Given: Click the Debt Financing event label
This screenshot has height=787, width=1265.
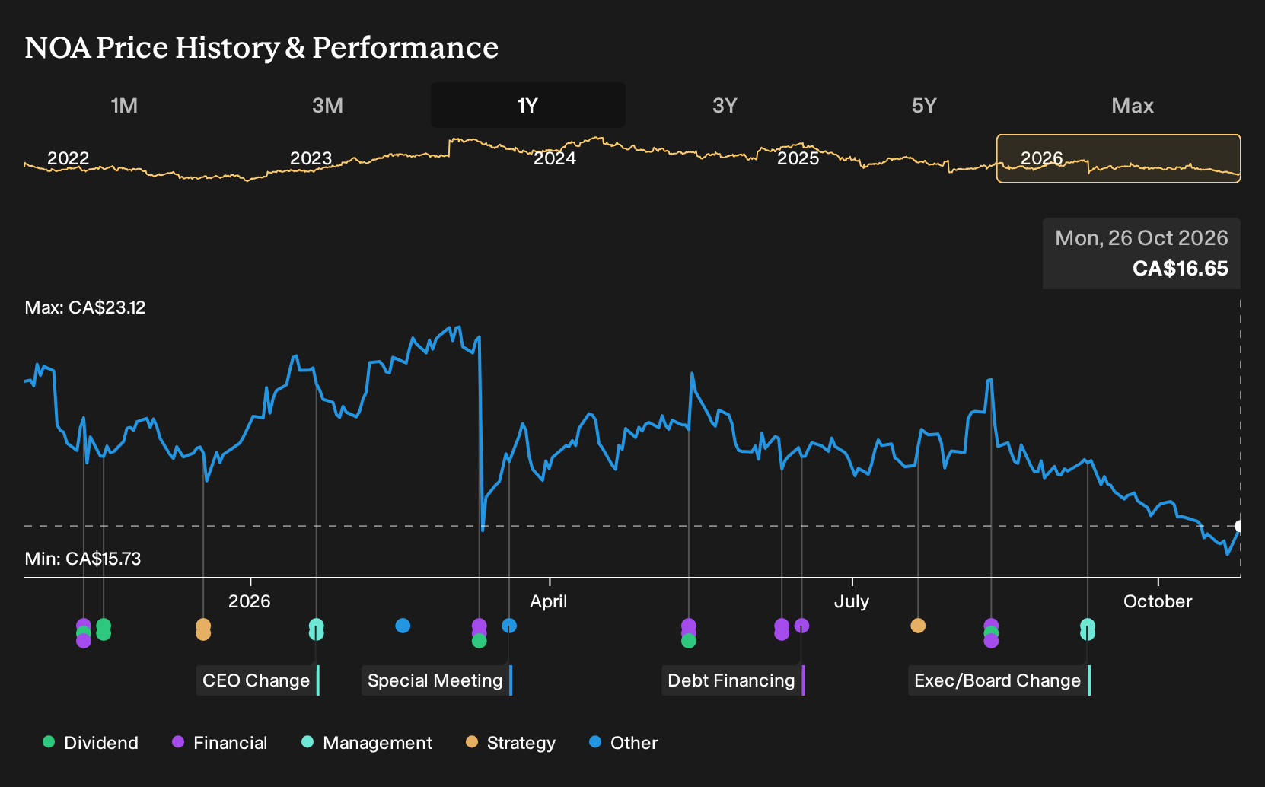Looking at the screenshot, I should [731, 680].
